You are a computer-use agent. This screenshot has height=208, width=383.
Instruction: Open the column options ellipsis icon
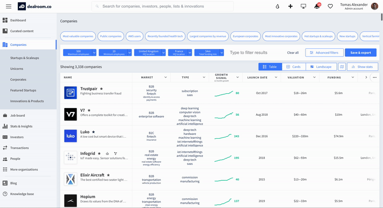tap(375, 77)
